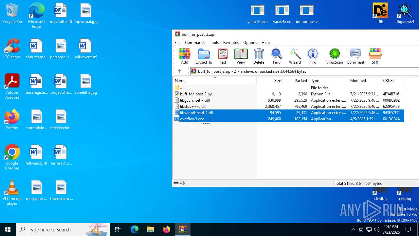Click the Add toolbar icon in WinRAR
Screen dimensions: 419x236
click(185, 56)
